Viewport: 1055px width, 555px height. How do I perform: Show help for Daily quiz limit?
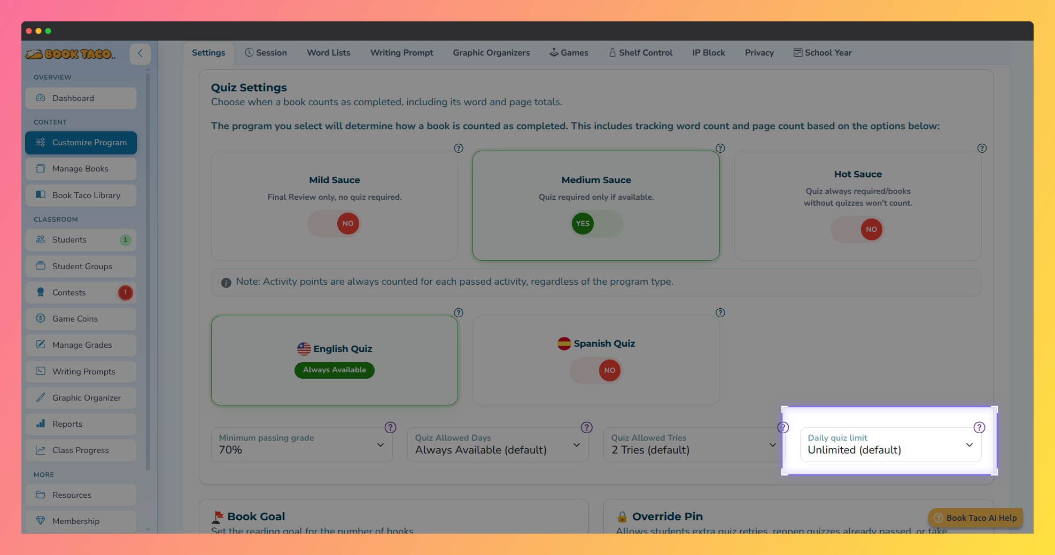pos(979,427)
